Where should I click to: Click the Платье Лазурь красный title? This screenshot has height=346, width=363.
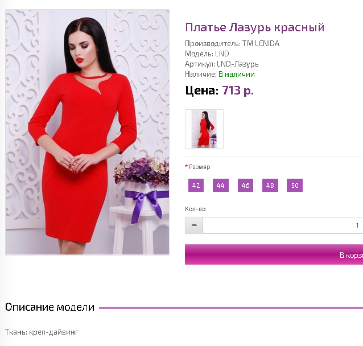[255, 27]
